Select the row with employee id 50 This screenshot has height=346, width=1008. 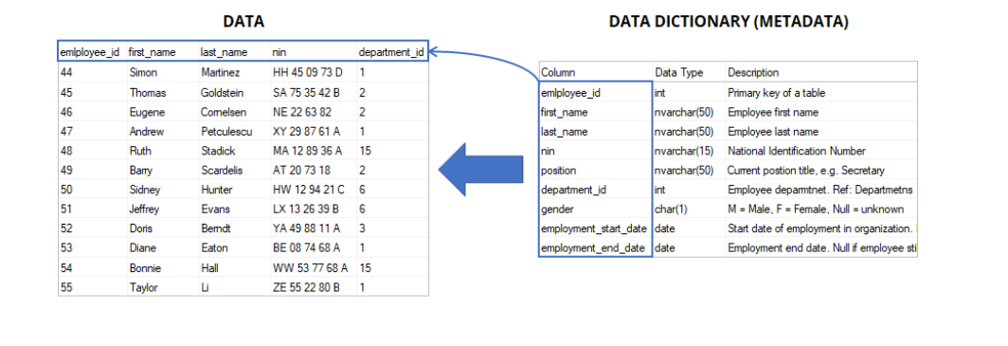click(x=243, y=190)
